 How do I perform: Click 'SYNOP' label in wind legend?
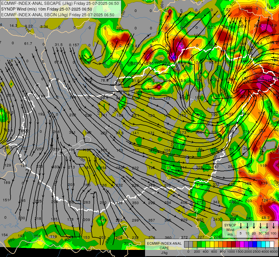(x=230, y=225)
